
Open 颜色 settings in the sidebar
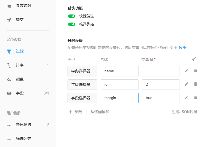[x=20, y=79]
